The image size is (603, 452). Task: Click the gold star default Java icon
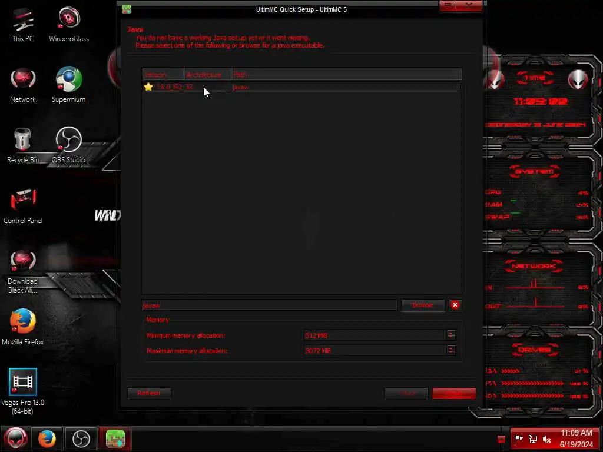point(148,87)
